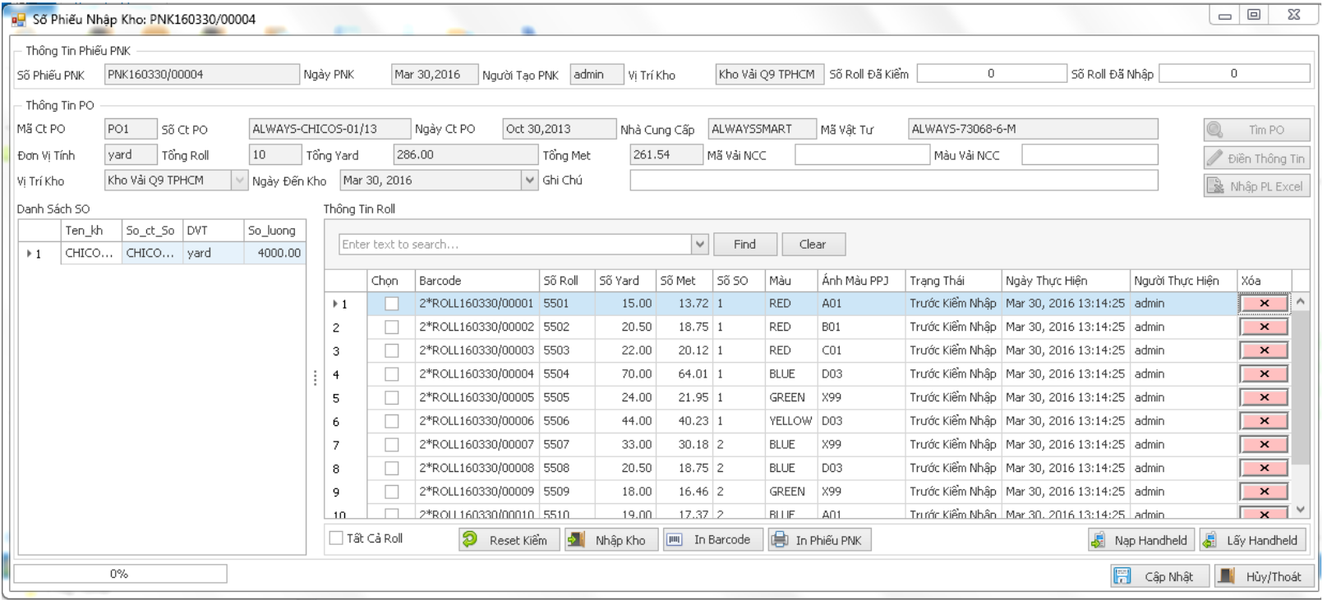This screenshot has width=1327, height=600.
Task: Sort by the So_luong column header
Action: click(274, 231)
